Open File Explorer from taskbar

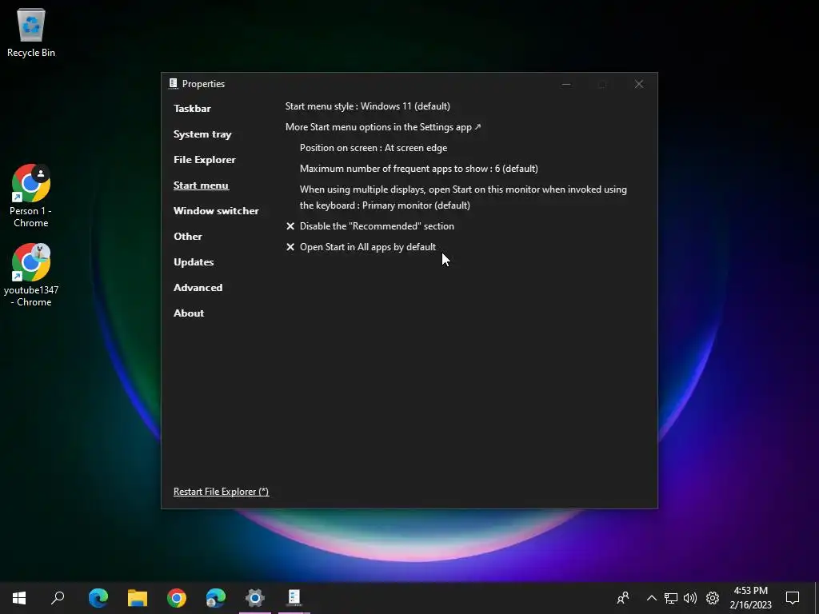pyautogui.click(x=138, y=598)
